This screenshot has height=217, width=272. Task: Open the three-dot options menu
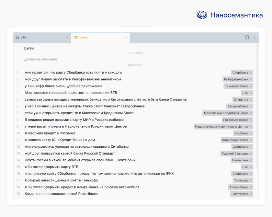tap(254, 38)
